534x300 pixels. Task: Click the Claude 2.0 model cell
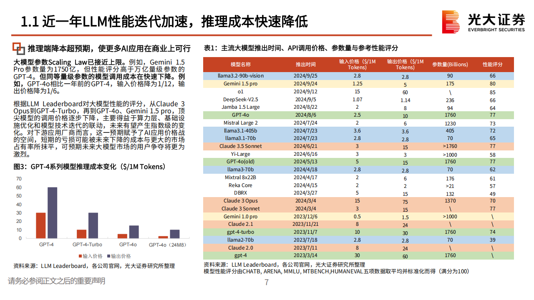tap(241, 248)
